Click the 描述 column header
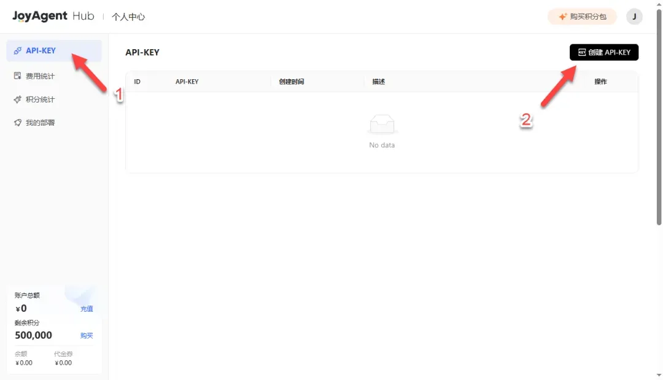The width and height of the screenshot is (663, 380). pos(378,82)
